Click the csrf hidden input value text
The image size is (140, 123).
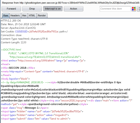66,112
